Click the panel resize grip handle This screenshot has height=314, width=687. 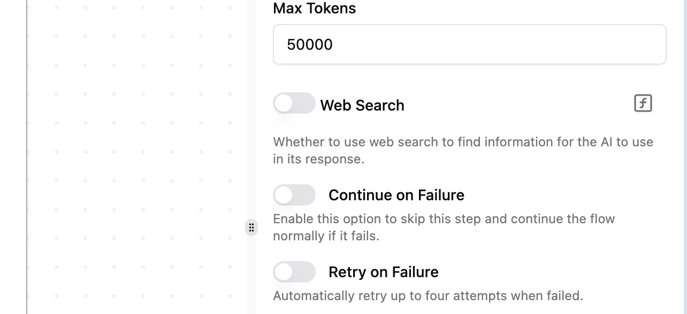[x=251, y=227]
